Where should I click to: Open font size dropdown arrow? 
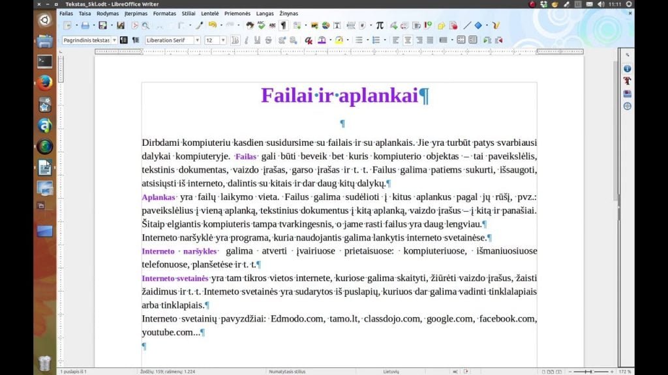tap(223, 40)
